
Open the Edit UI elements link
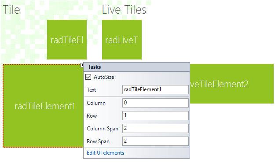tap(106, 153)
